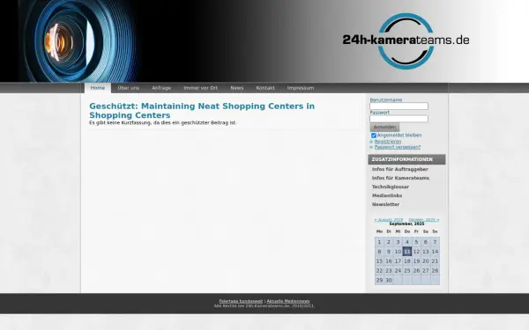Image resolution: width=529 pixels, height=330 pixels.
Task: Open Infos für Kamerateams
Action: coord(400,178)
